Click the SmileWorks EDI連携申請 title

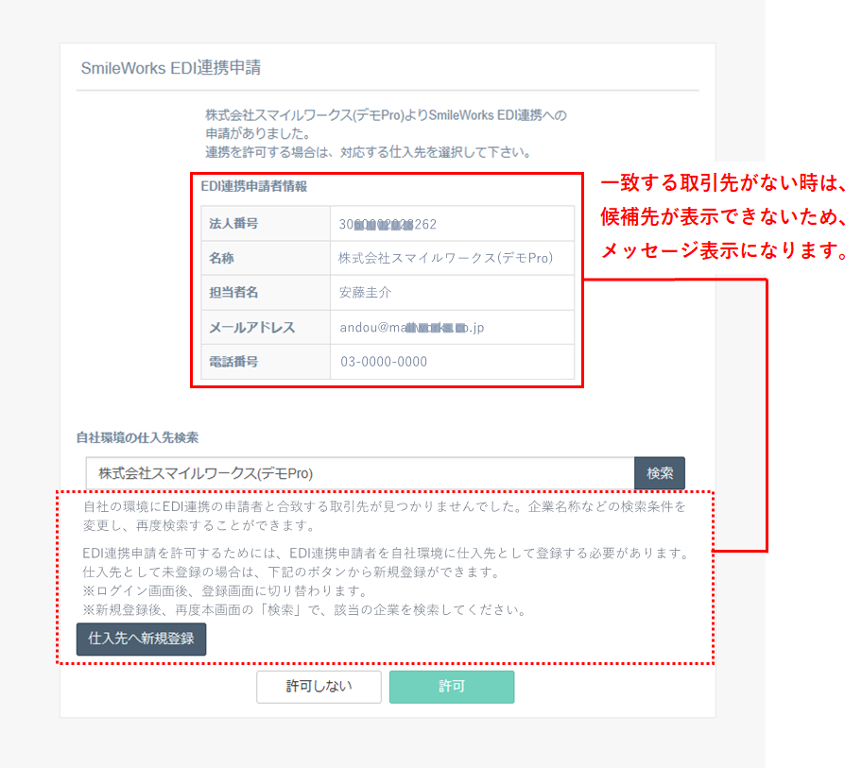click(x=171, y=68)
